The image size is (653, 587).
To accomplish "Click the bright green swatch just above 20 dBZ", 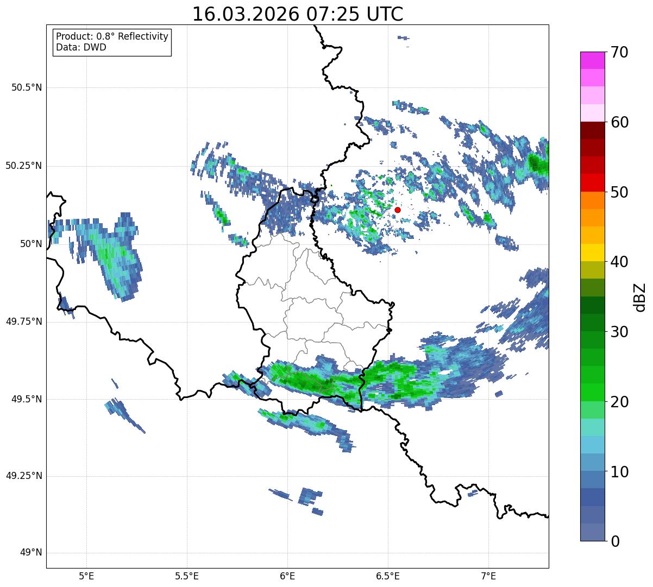I will (592, 393).
